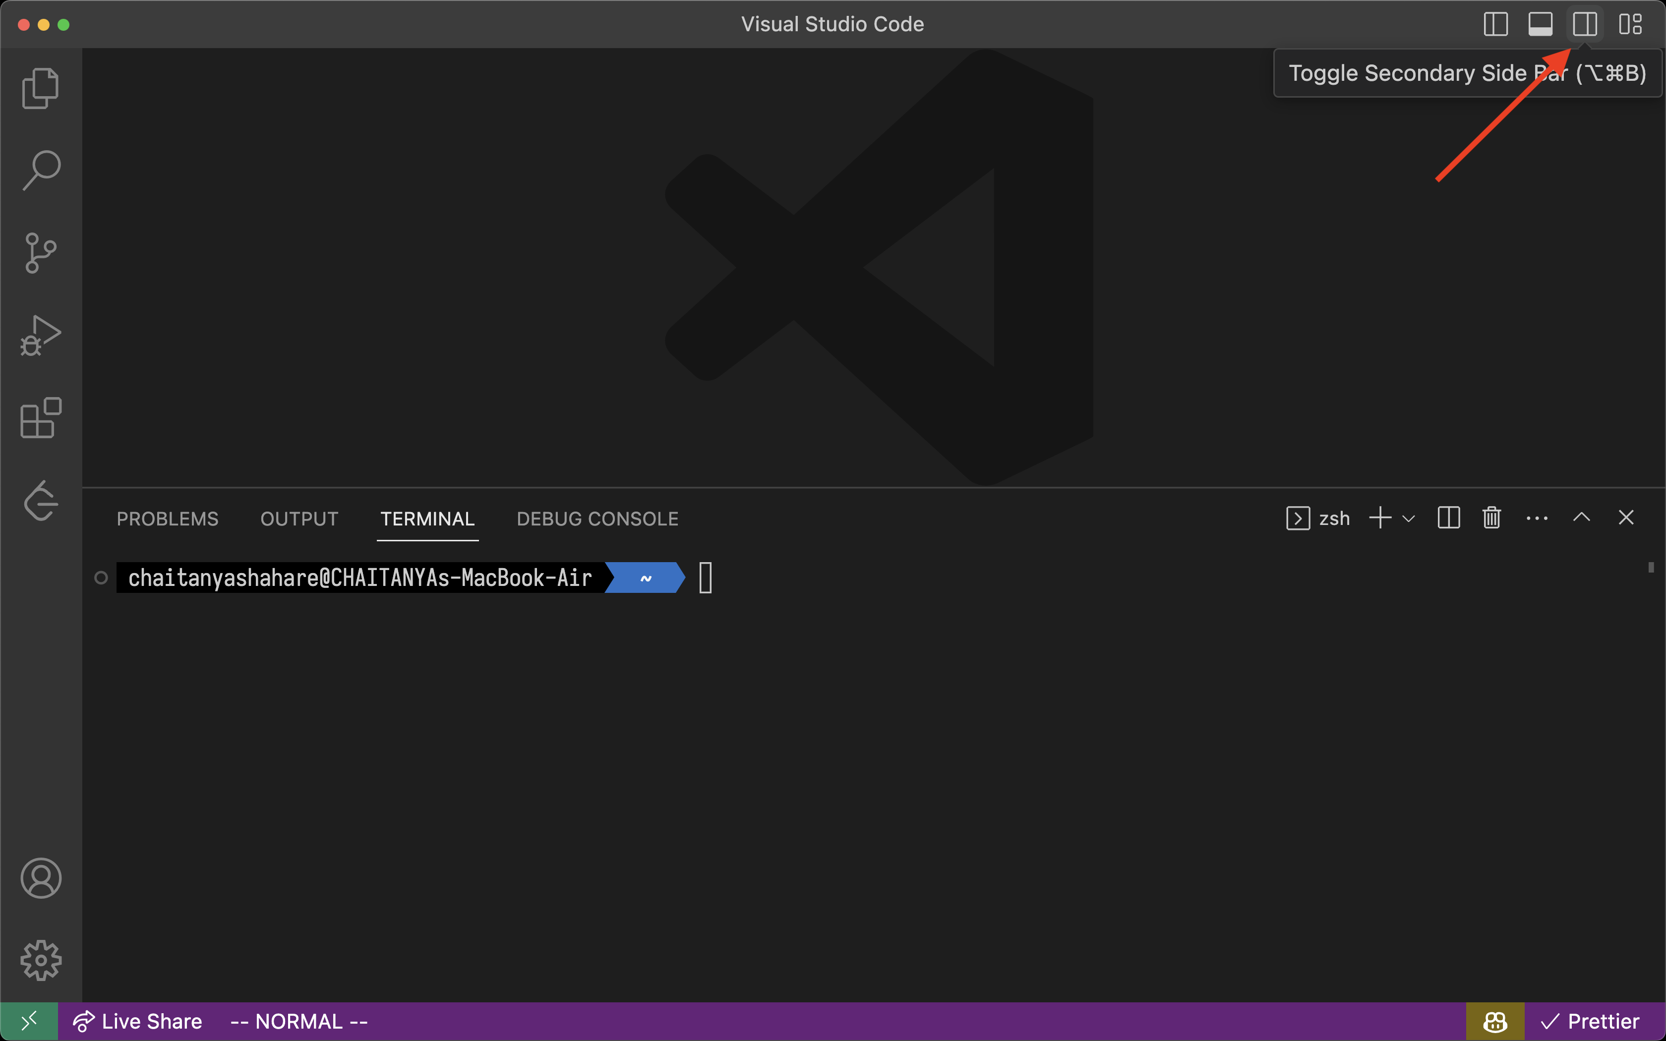Click the green macOS fullscreen button
The width and height of the screenshot is (1666, 1041).
(x=63, y=25)
